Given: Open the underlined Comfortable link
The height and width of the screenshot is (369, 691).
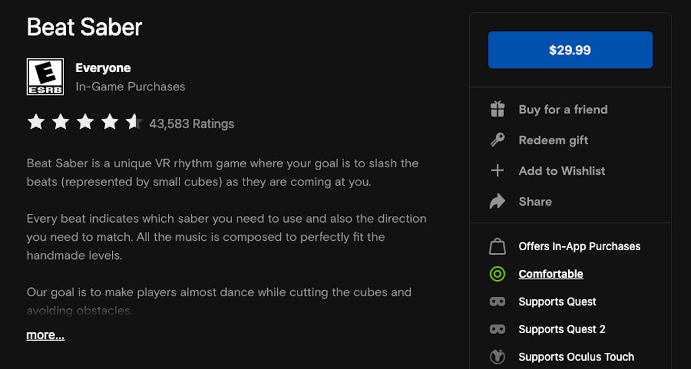Looking at the screenshot, I should point(551,274).
